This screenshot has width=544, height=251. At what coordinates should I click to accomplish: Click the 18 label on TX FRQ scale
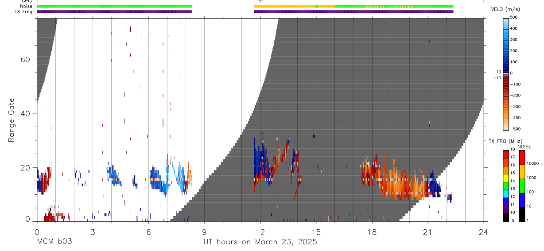(513, 149)
